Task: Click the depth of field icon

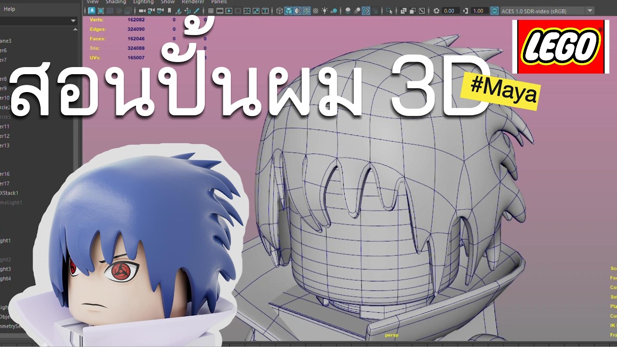Action: (x=375, y=11)
